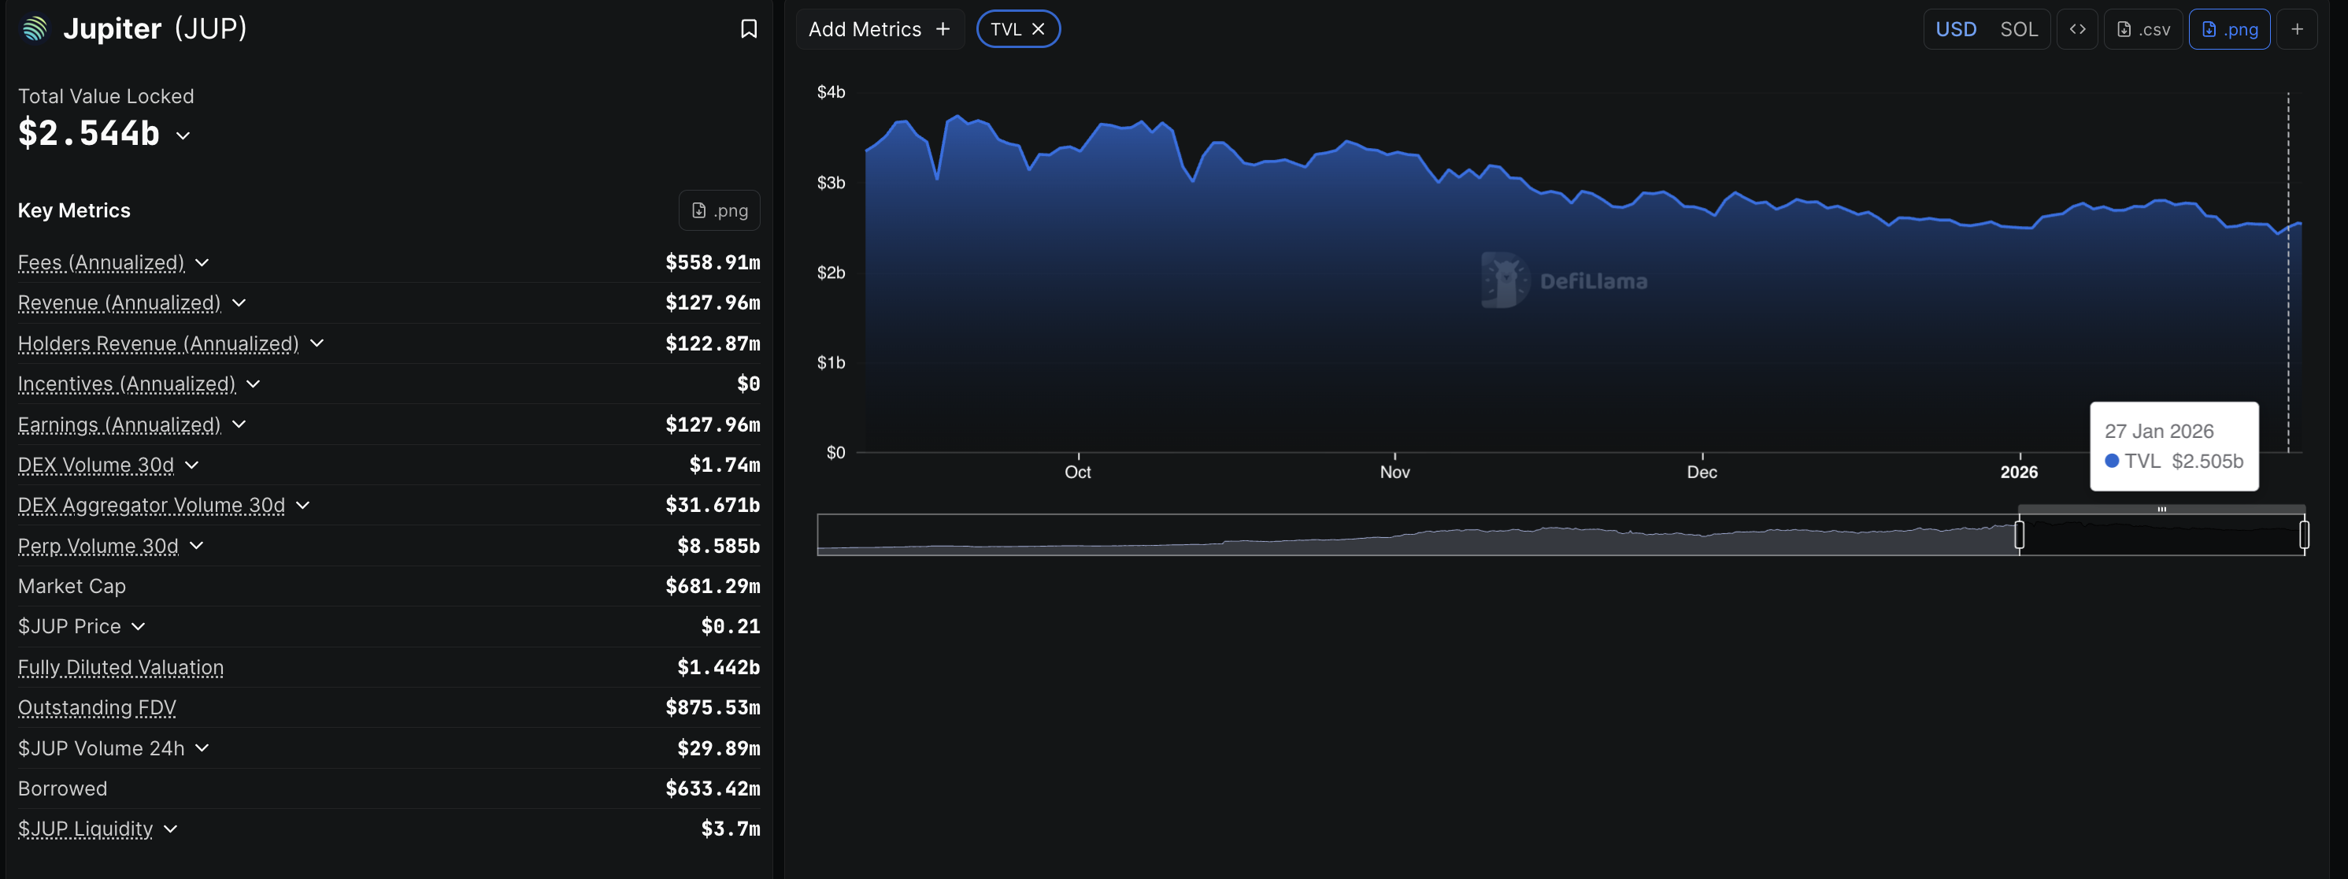Expand $JUP Price details chevron
This screenshot has width=2348, height=879.
click(x=139, y=626)
